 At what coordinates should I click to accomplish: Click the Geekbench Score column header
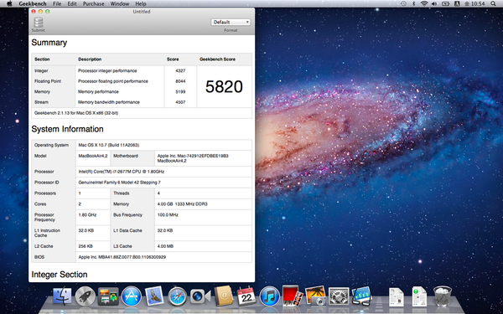217,59
